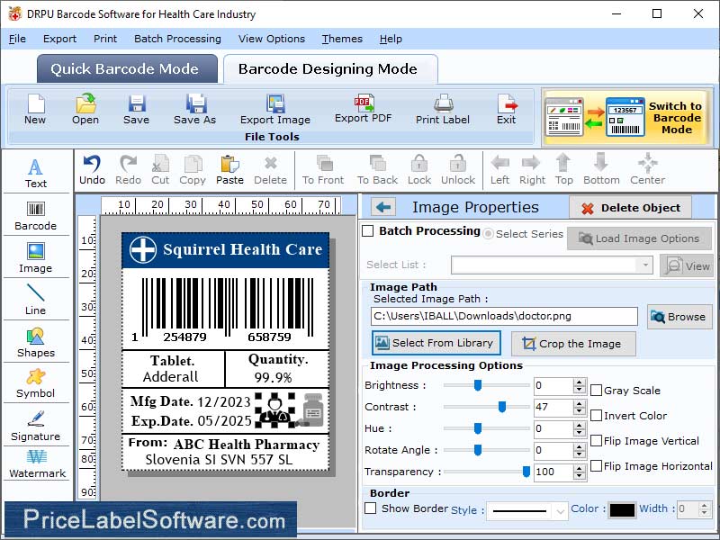720x540 pixels.
Task: Align object to Right
Action: point(532,170)
